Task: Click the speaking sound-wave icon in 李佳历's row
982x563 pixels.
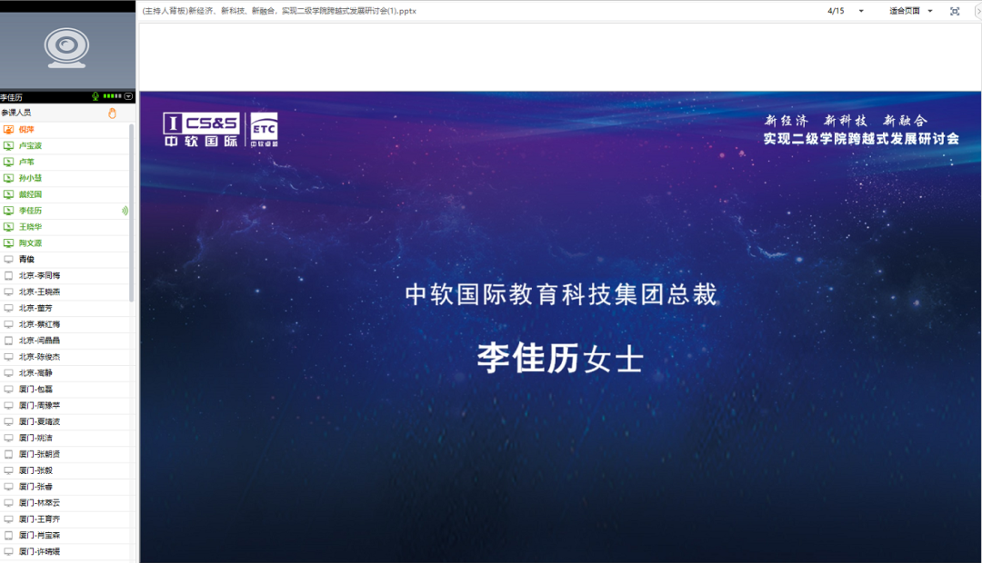Action: pos(125,211)
